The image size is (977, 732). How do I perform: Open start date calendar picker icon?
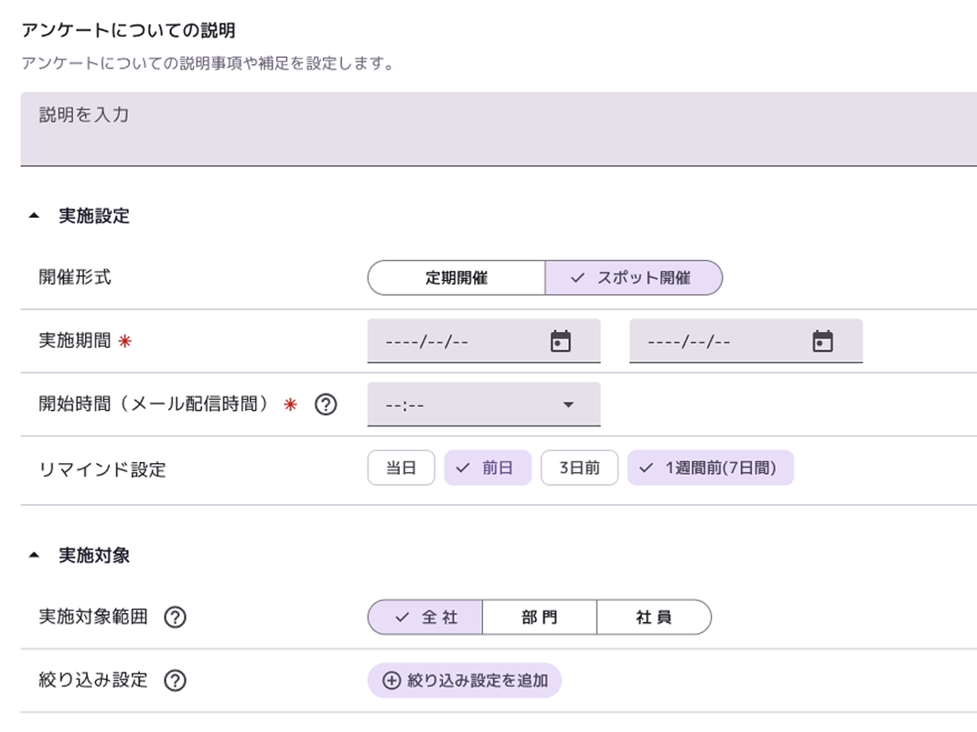(560, 341)
